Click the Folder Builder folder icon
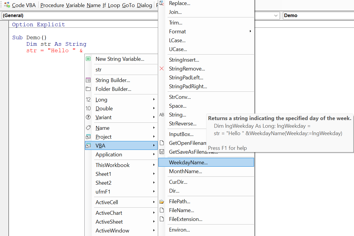 (x=88, y=89)
